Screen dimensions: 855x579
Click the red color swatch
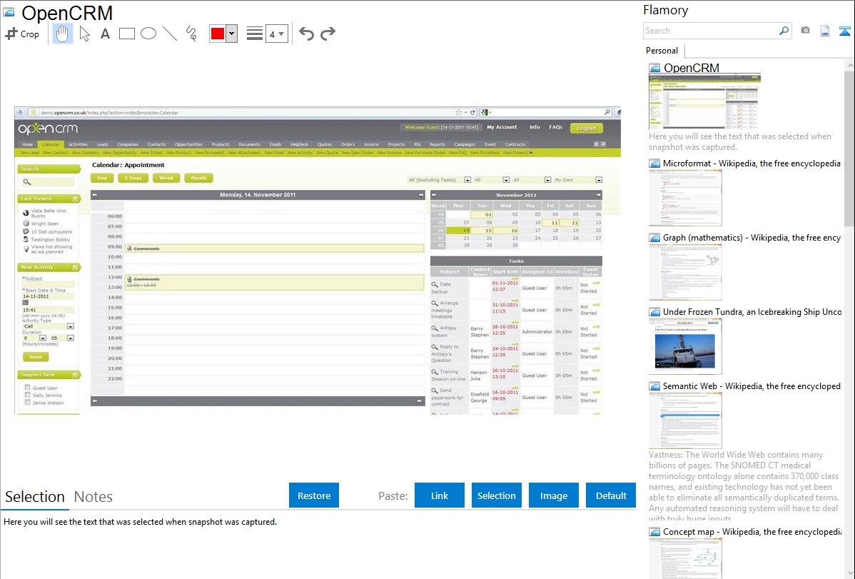click(x=217, y=34)
